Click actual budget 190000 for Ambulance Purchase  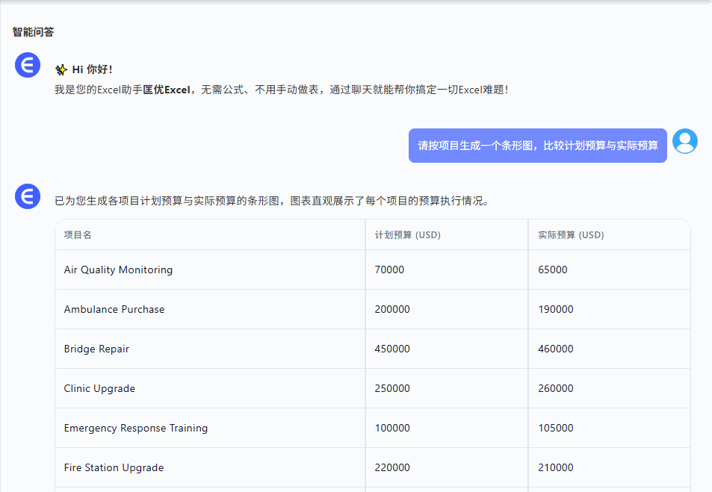(x=610, y=309)
